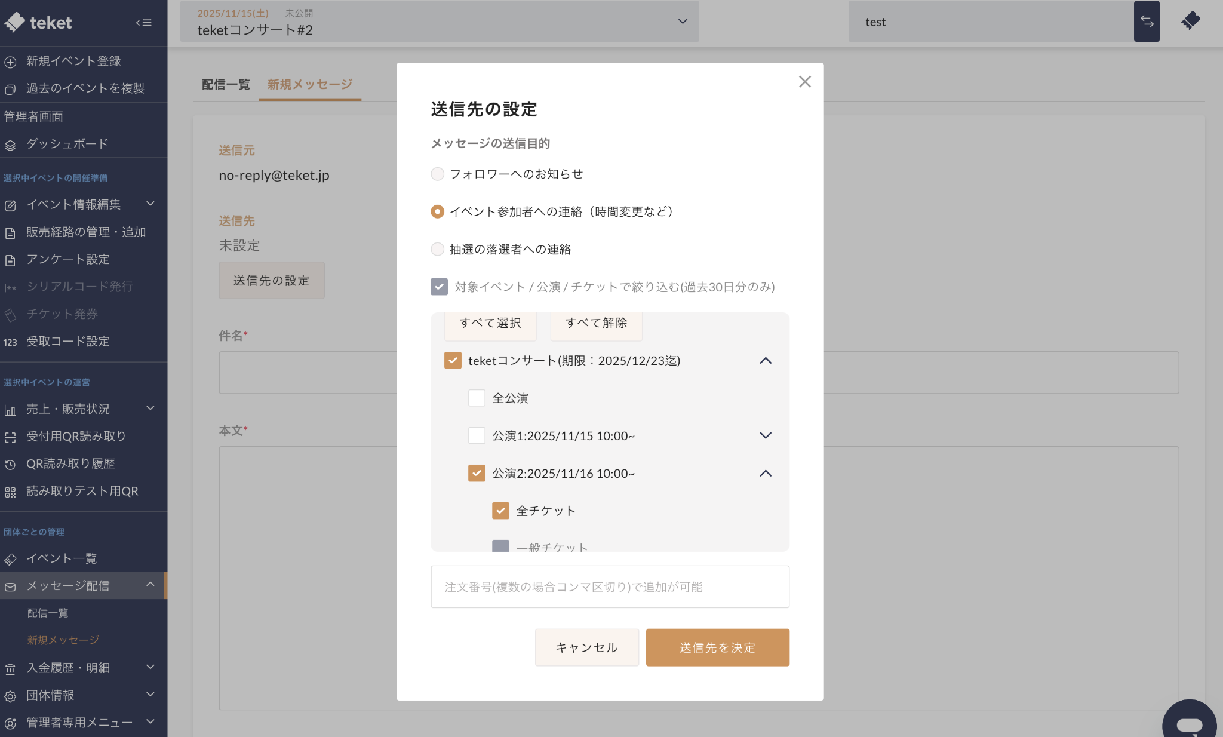Switch to the 配信一覧 tab
This screenshot has height=737, width=1223.
[x=226, y=84]
